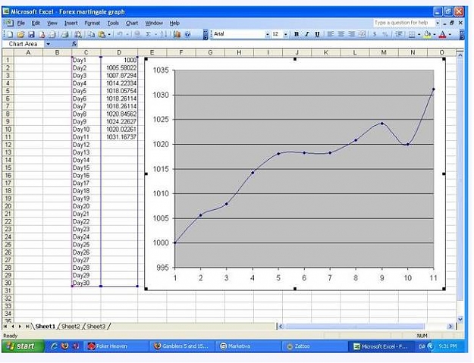Open the Chart Wizard icon
The width and height of the screenshot is (474, 363).
coord(177,34)
